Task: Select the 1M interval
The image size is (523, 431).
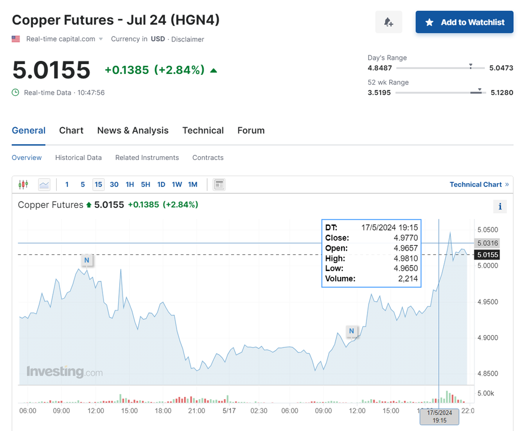Action: pyautogui.click(x=193, y=184)
